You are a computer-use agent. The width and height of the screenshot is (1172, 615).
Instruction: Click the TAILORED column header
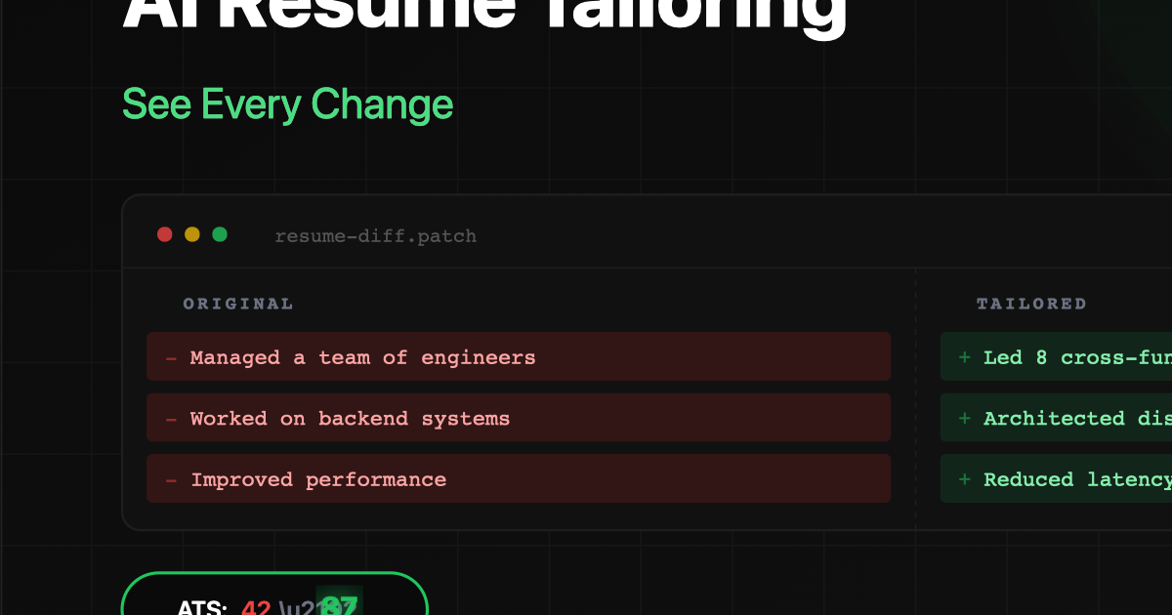click(1031, 304)
